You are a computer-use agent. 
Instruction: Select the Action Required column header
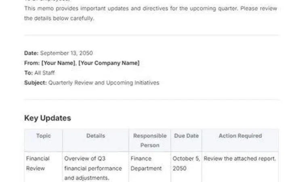pyautogui.click(x=240, y=136)
